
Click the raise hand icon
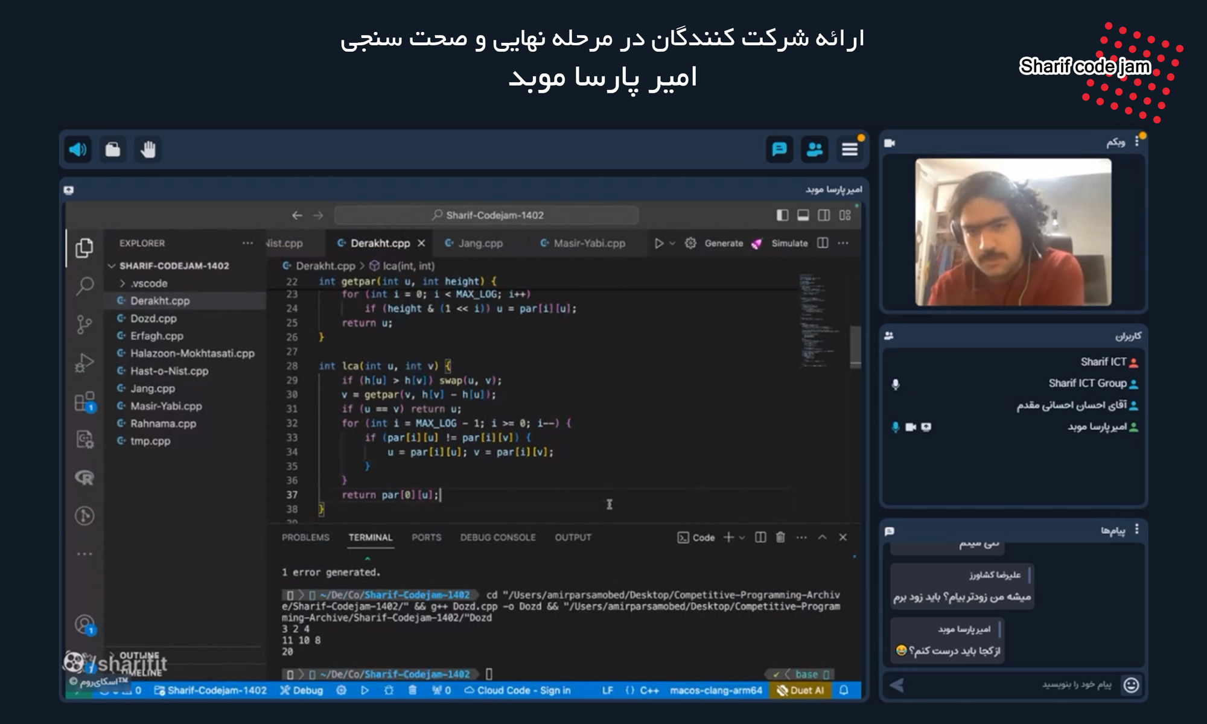tap(148, 149)
